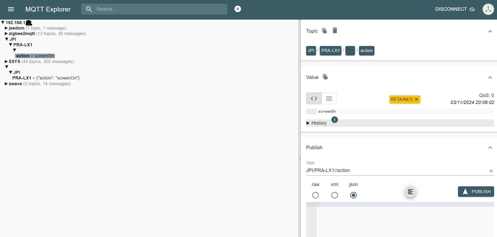Remove the retained flag via the X
The height and width of the screenshot is (237, 497).
[x=416, y=99]
